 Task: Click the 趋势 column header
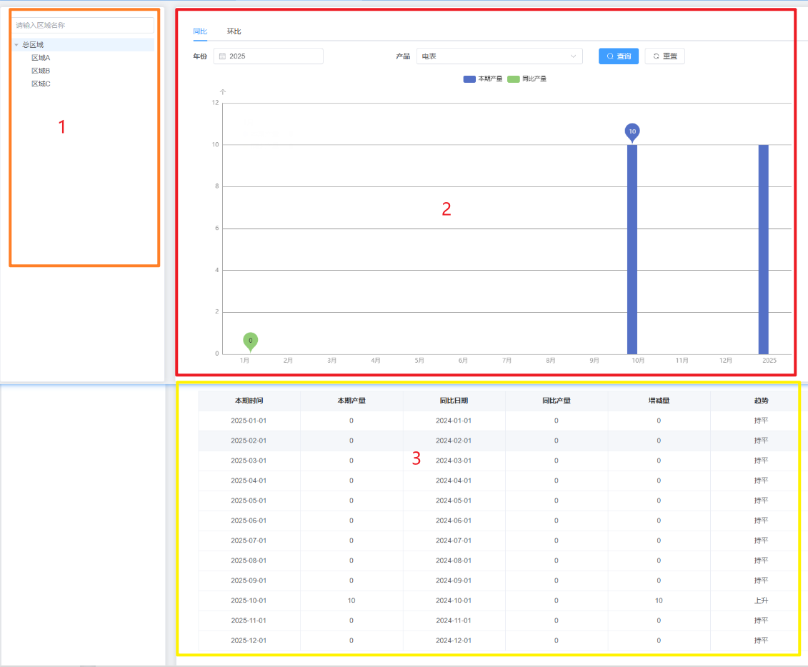click(x=761, y=401)
